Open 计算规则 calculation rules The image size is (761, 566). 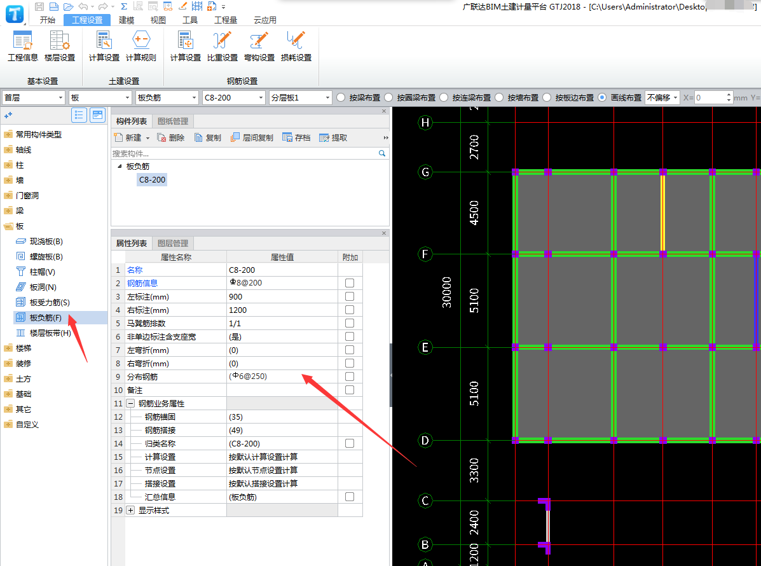click(x=141, y=46)
